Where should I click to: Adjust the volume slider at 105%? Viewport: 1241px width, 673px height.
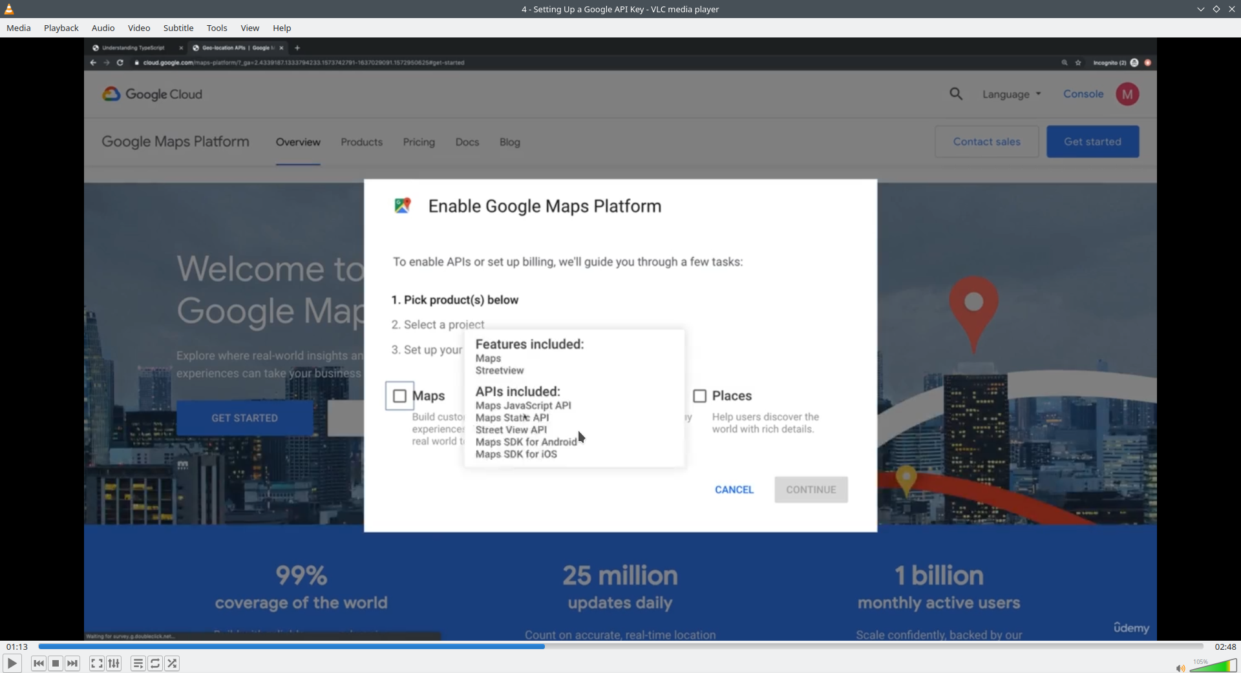pyautogui.click(x=1213, y=666)
